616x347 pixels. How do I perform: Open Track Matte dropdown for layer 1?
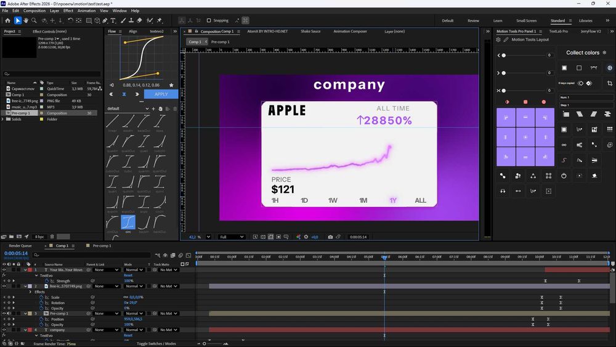168,270
